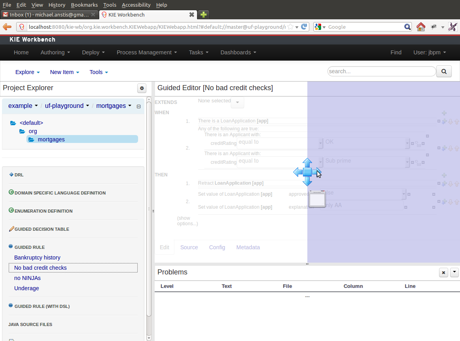Click the Project Explorer vertical scrollbar
This screenshot has height=341, width=460.
(x=149, y=217)
